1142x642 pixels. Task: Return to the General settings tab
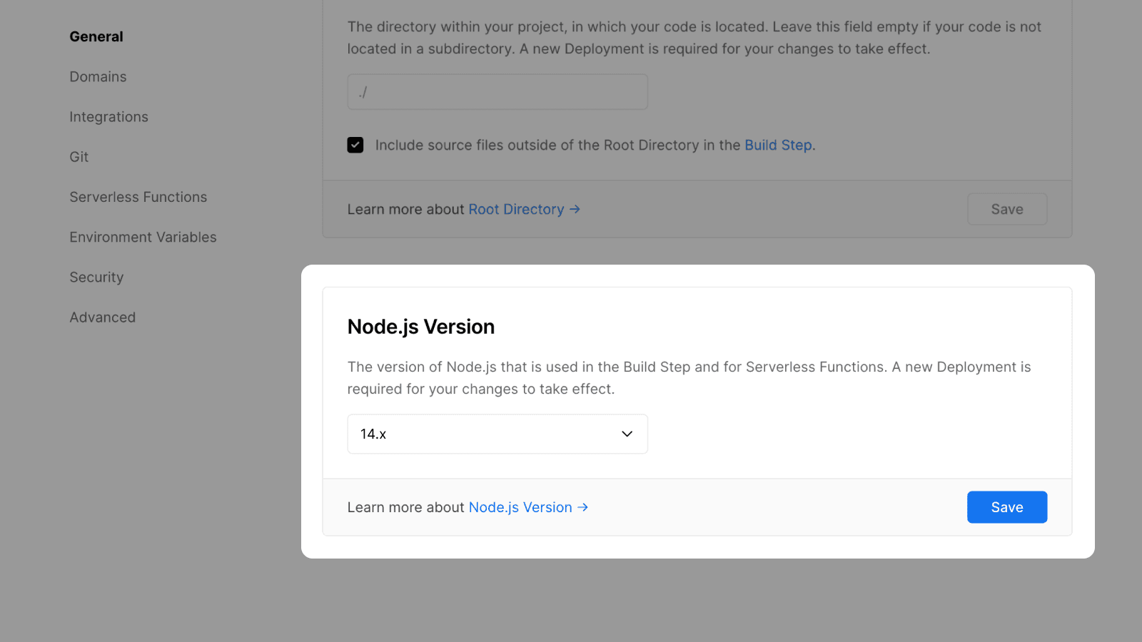pyautogui.click(x=96, y=36)
